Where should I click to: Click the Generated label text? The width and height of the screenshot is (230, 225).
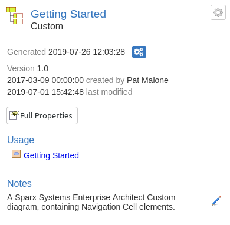[27, 52]
